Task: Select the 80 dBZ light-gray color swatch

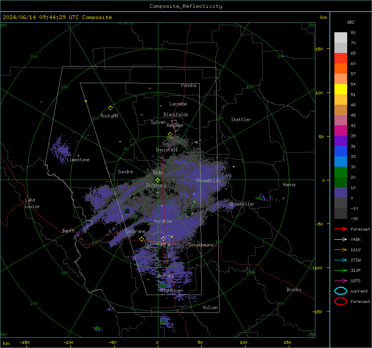Action: [341, 38]
